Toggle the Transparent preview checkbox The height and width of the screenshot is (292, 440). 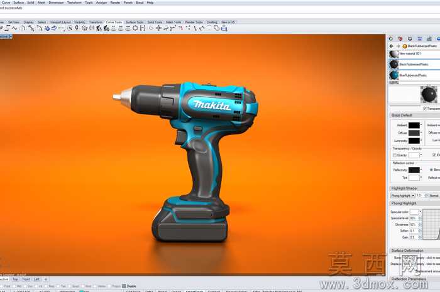[x=424, y=109]
